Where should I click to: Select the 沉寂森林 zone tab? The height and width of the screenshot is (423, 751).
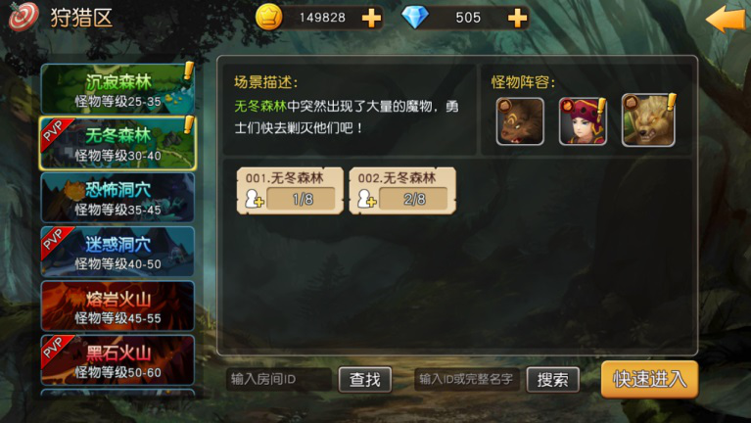117,89
